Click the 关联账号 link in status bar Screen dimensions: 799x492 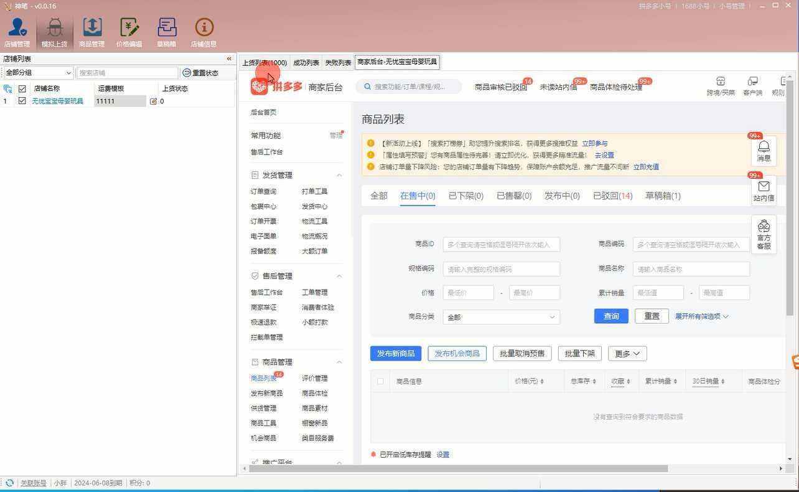[x=34, y=483]
